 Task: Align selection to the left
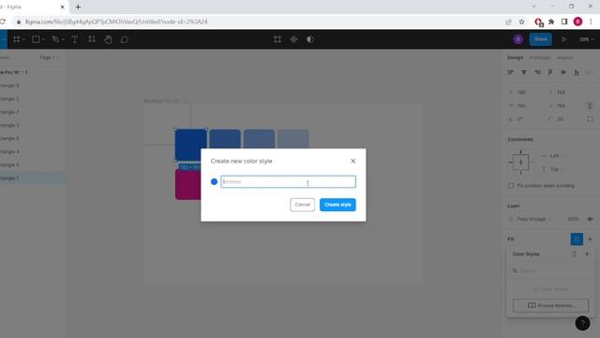tap(511, 72)
